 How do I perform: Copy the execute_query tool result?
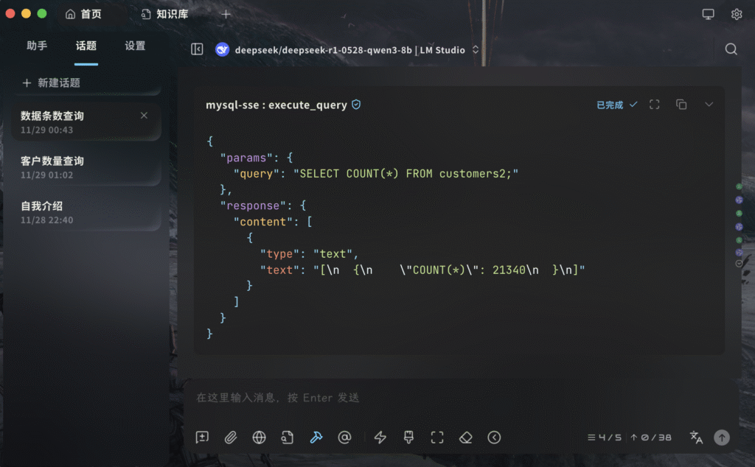coord(681,105)
